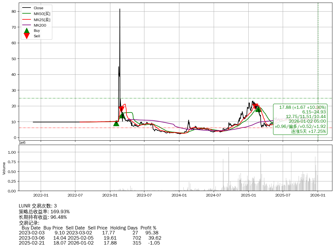Click the 2024-01 tick label on x-axis
The image size is (335, 248).
tap(179, 195)
